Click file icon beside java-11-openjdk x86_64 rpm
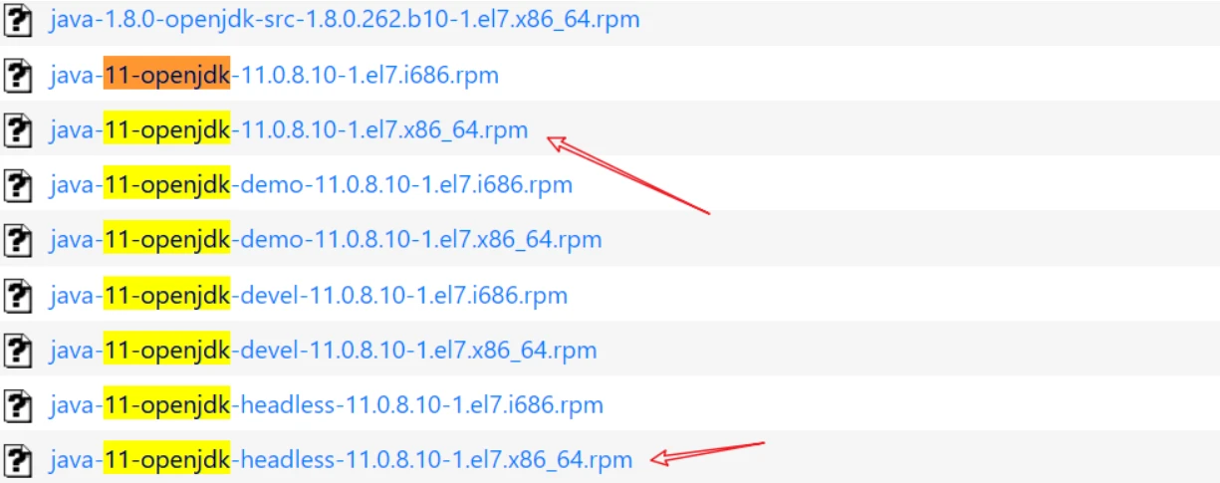 click(18, 129)
